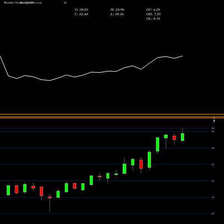Select the 32 price axis label

click(x=213, y=197)
